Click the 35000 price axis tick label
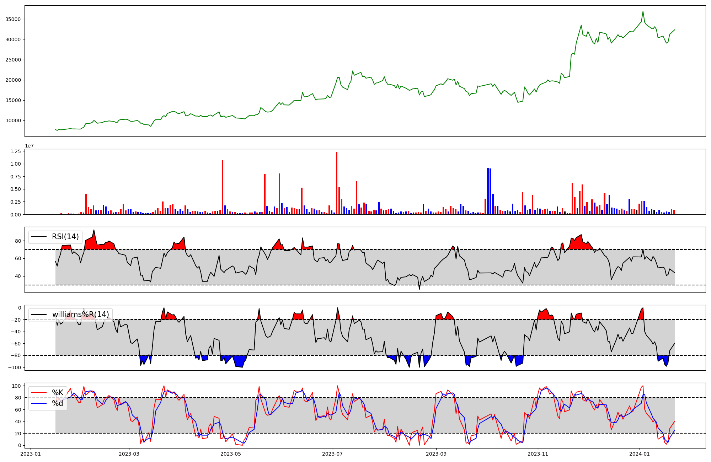Screen dimensions: 711x462 tap(14, 19)
